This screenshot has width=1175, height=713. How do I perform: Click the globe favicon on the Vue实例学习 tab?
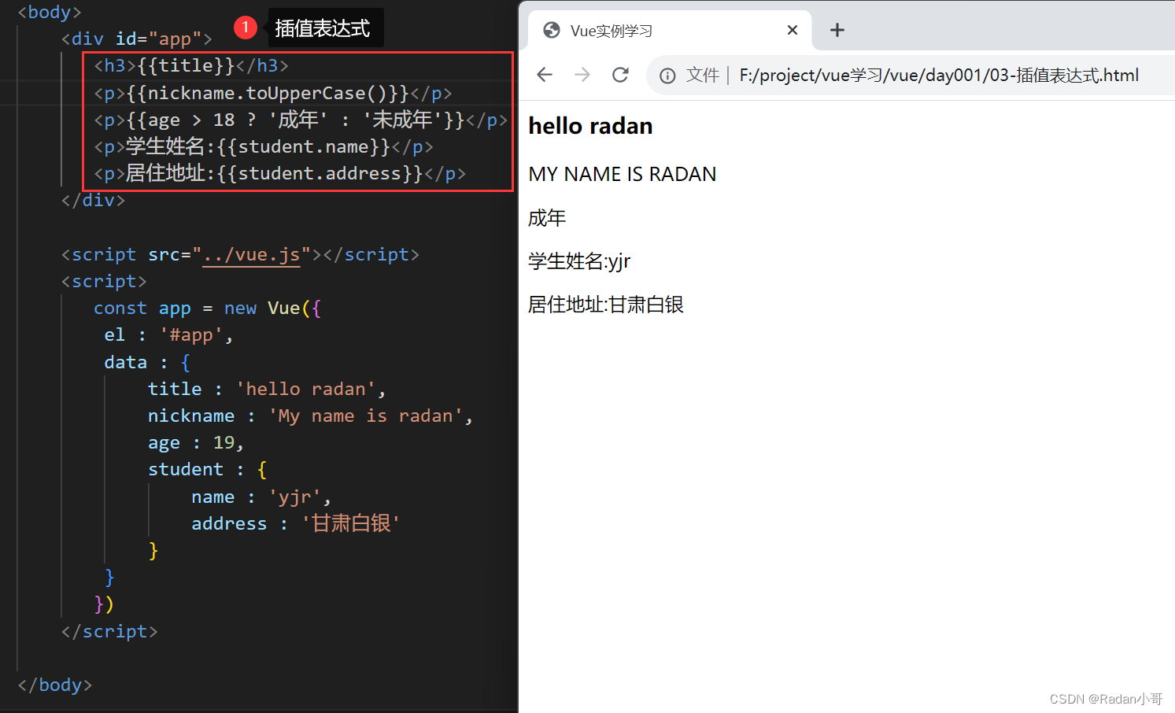[x=552, y=30]
